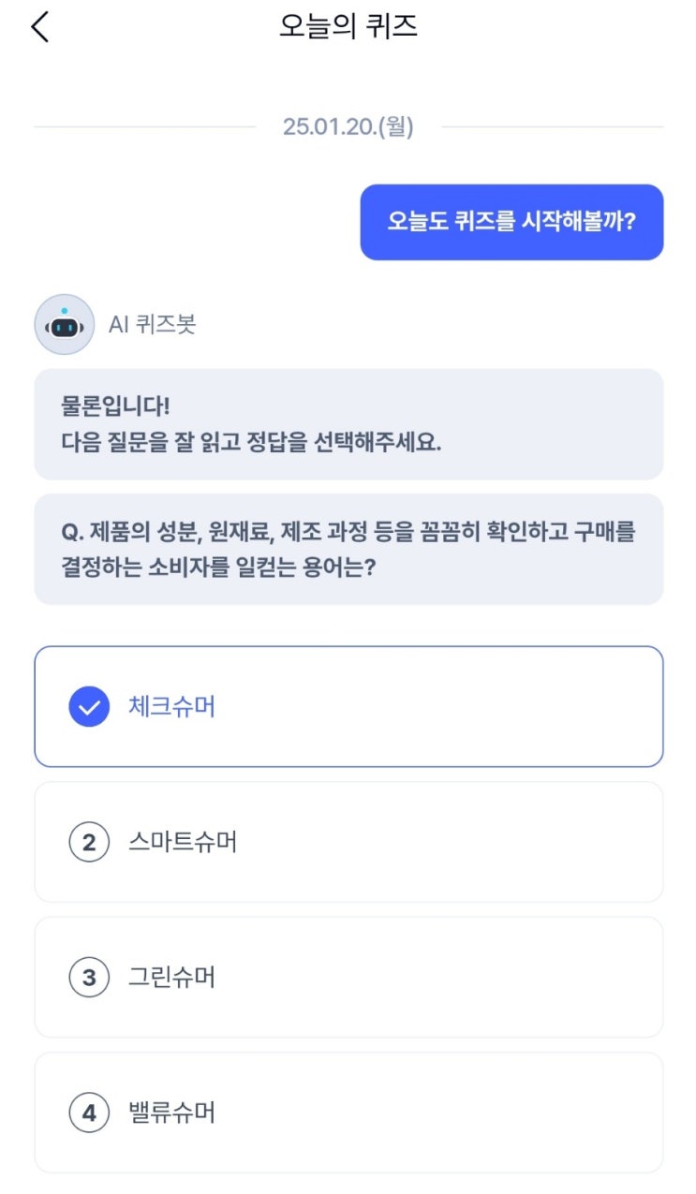Click the 밸류슈머 label text
This screenshot has height=1194, width=696.
(172, 1113)
